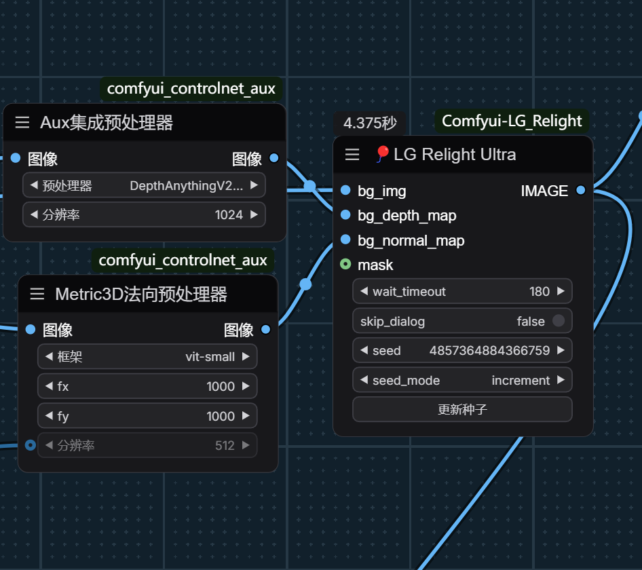This screenshot has width=642, height=570.
Task: Toggle the skip_dialog switch
Action: 559,320
